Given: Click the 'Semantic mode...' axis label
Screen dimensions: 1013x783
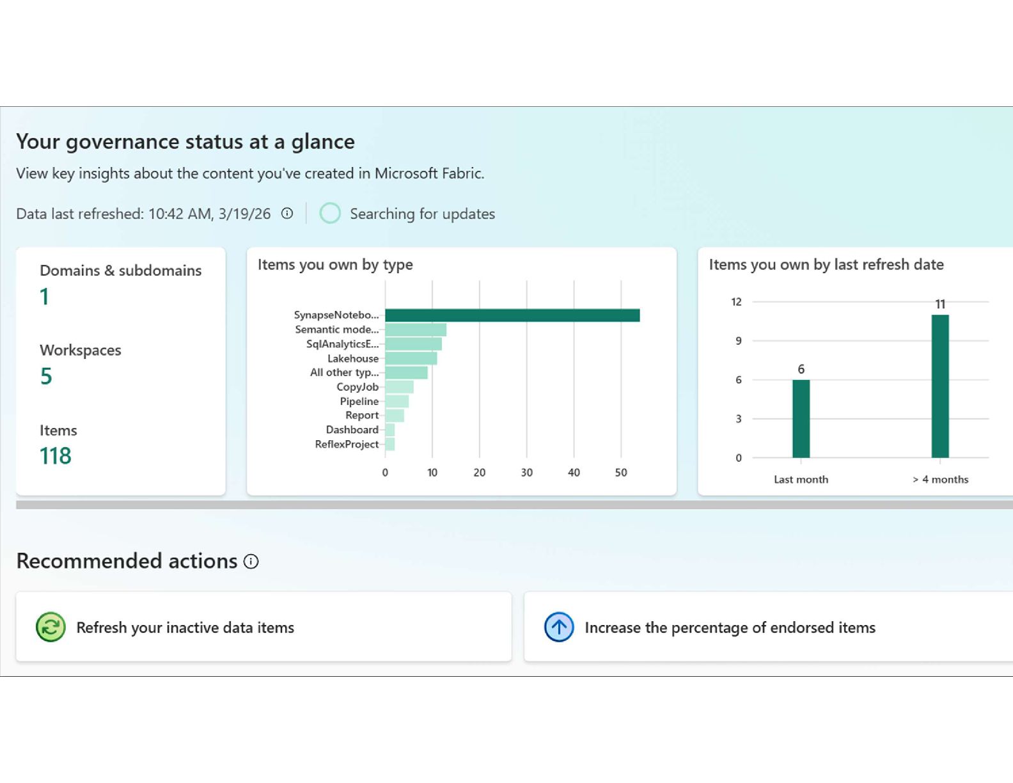Looking at the screenshot, I should point(337,330).
